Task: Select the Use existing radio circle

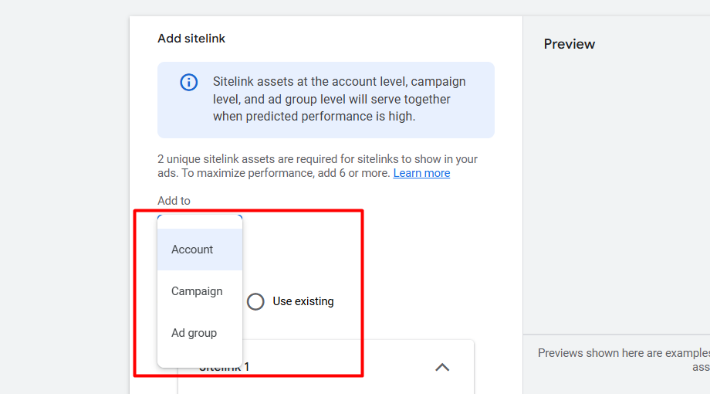Action: point(255,301)
